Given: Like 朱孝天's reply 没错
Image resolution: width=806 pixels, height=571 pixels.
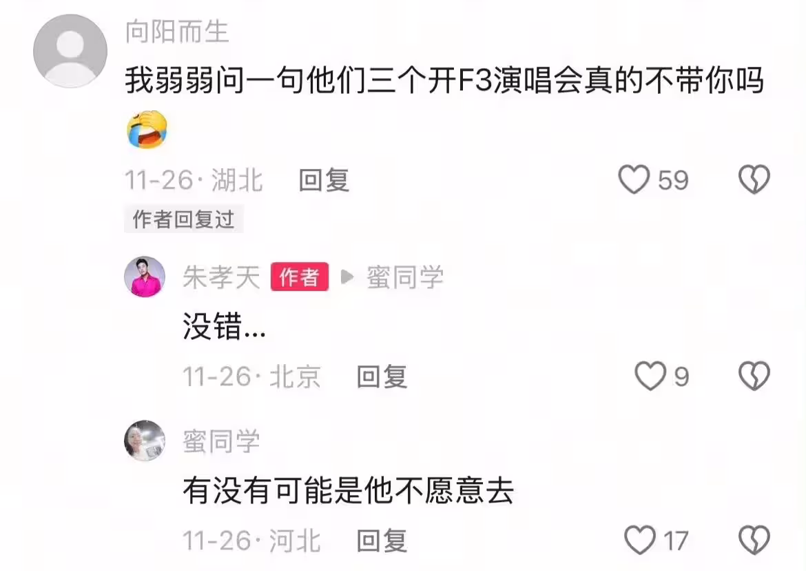Looking at the screenshot, I should point(650,376).
